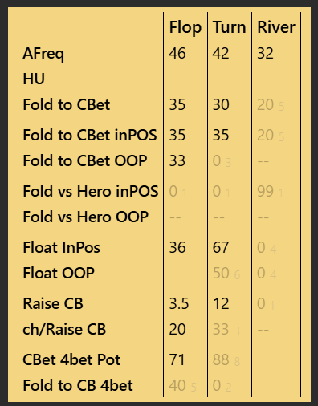Screen dimensions: 318x406
Task: Click Float OOP Turn value 50
Action: [x=221, y=273]
